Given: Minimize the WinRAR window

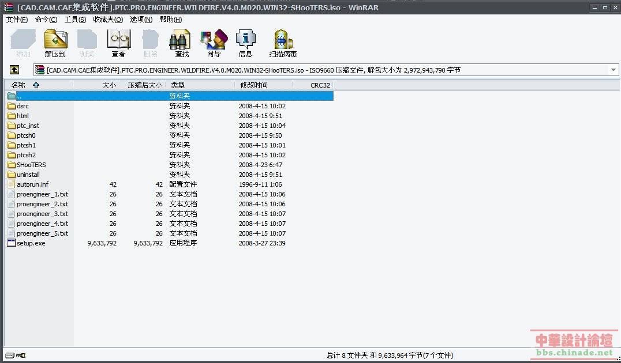Looking at the screenshot, I should [595, 7].
